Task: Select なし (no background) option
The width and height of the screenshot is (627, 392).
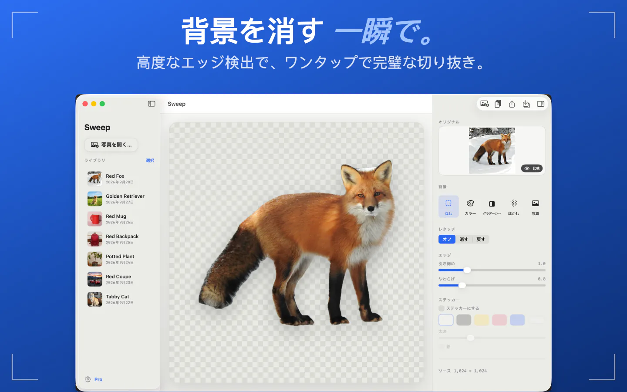Action: click(x=448, y=206)
